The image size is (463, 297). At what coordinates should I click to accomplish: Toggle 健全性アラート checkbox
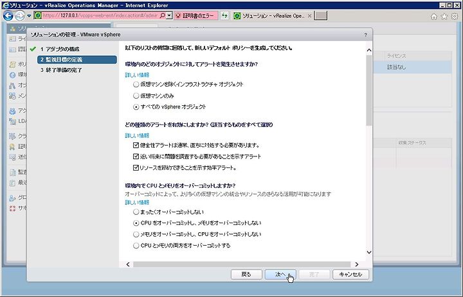click(136, 145)
